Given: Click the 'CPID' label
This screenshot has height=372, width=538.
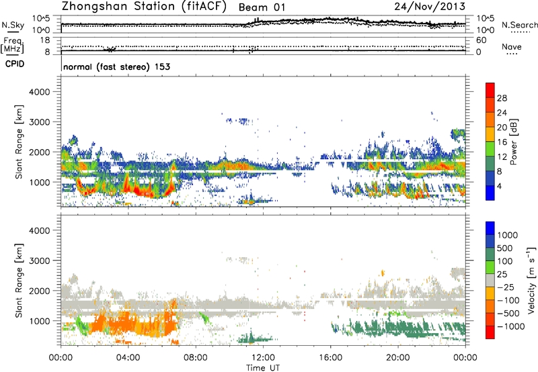Looking at the screenshot, I should (x=15, y=64).
